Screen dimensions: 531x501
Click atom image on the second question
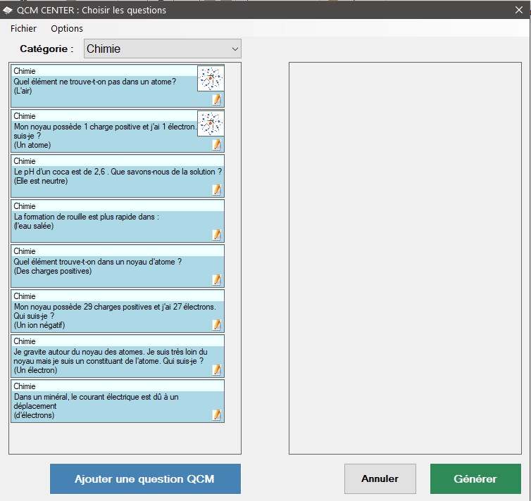pos(210,124)
